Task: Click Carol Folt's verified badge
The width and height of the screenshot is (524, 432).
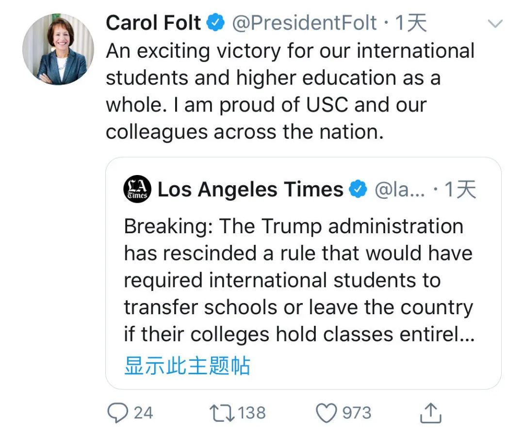Action: pos(215,22)
